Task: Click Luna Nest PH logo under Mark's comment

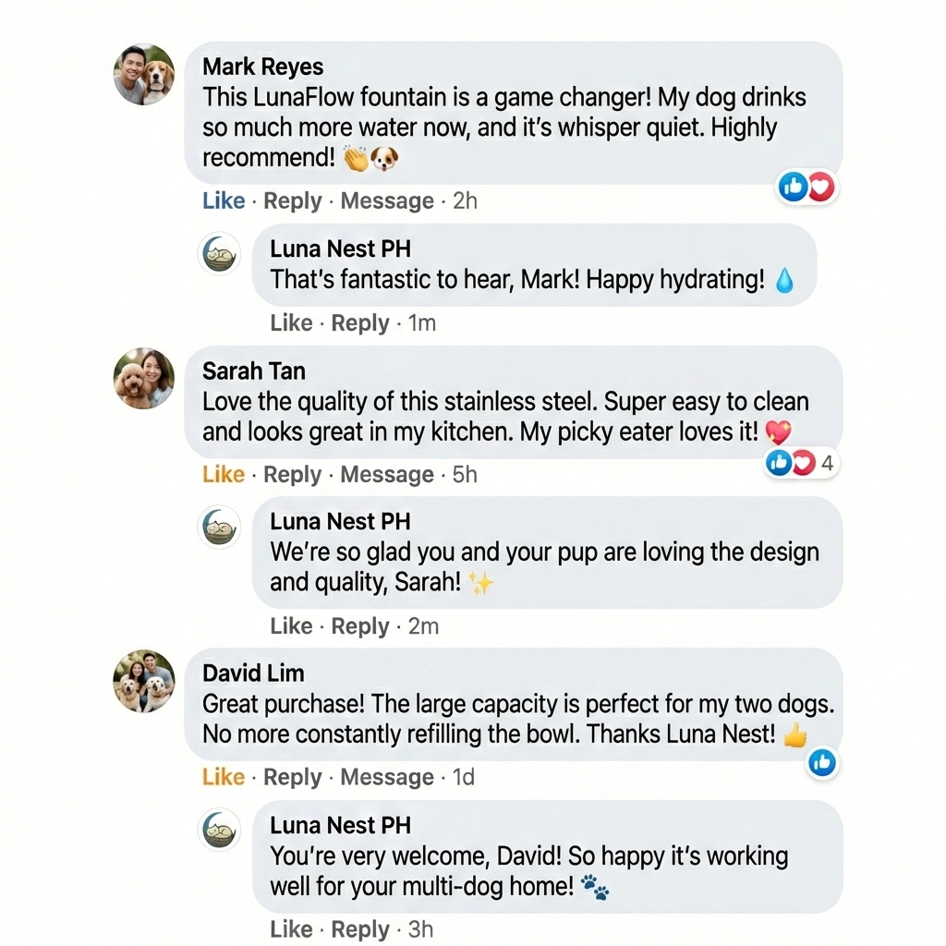Action: 220,254
